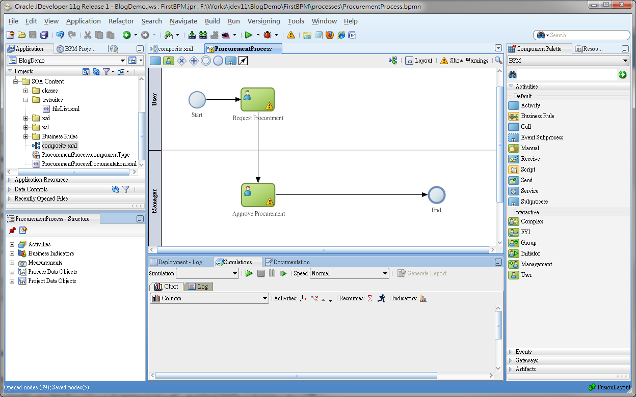Click the Resources sigma icon
Screen dimensions: 636x397
(369, 298)
